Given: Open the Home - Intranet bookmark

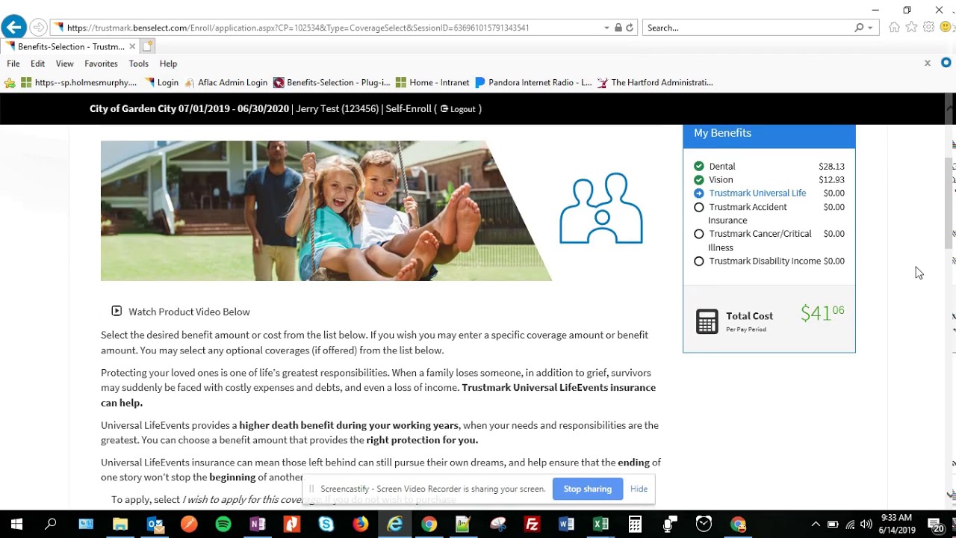Looking at the screenshot, I should pos(432,83).
